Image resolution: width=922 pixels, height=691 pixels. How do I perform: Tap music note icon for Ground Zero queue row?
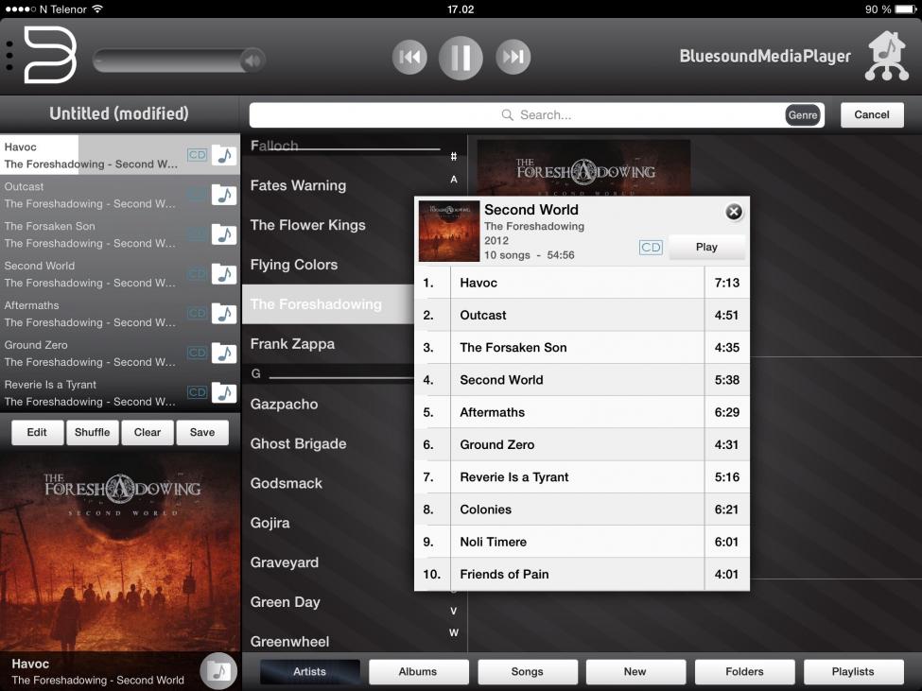pos(224,354)
